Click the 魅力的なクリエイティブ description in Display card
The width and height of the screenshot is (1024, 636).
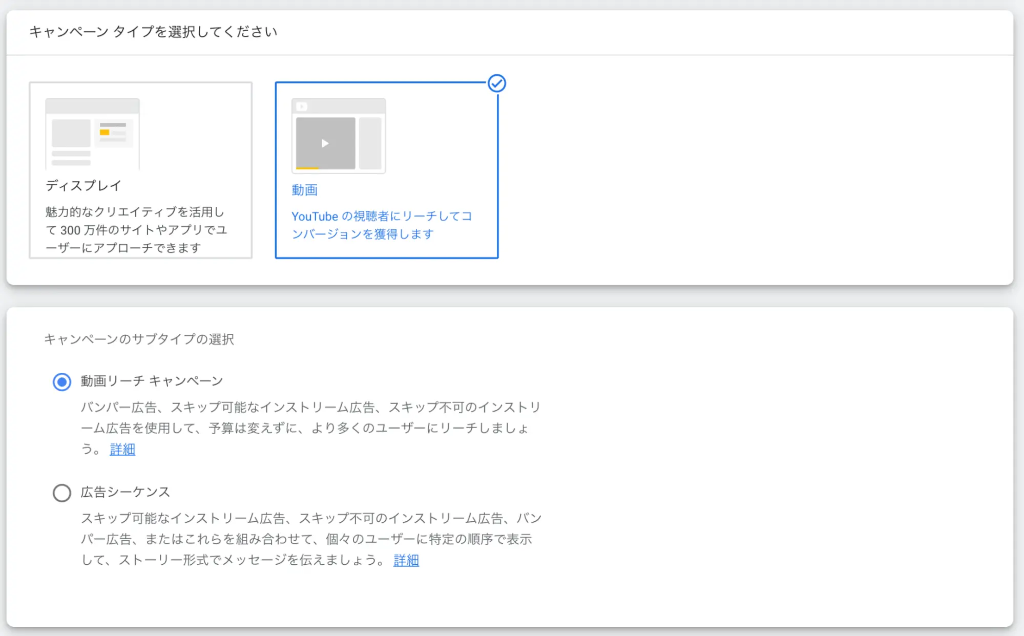tap(136, 229)
